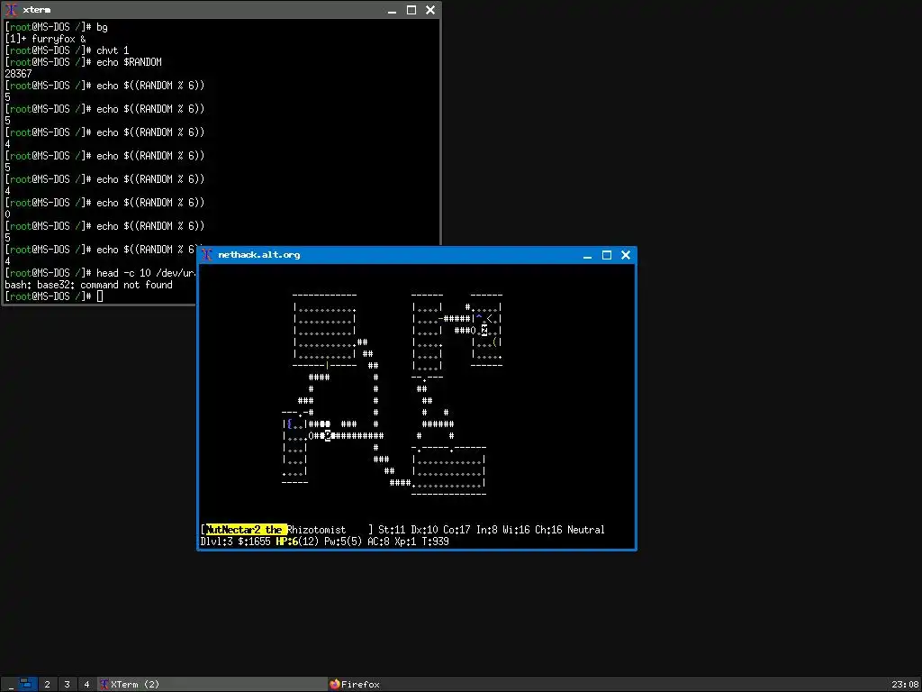Click 'bash: base32: command not found' message
This screenshot has height=692, width=922.
tap(89, 285)
